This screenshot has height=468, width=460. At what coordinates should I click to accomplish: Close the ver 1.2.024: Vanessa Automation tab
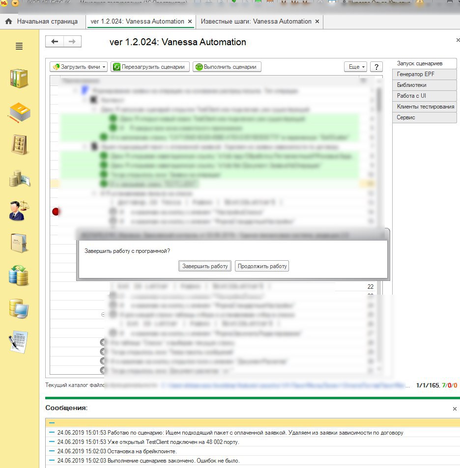coord(190,22)
